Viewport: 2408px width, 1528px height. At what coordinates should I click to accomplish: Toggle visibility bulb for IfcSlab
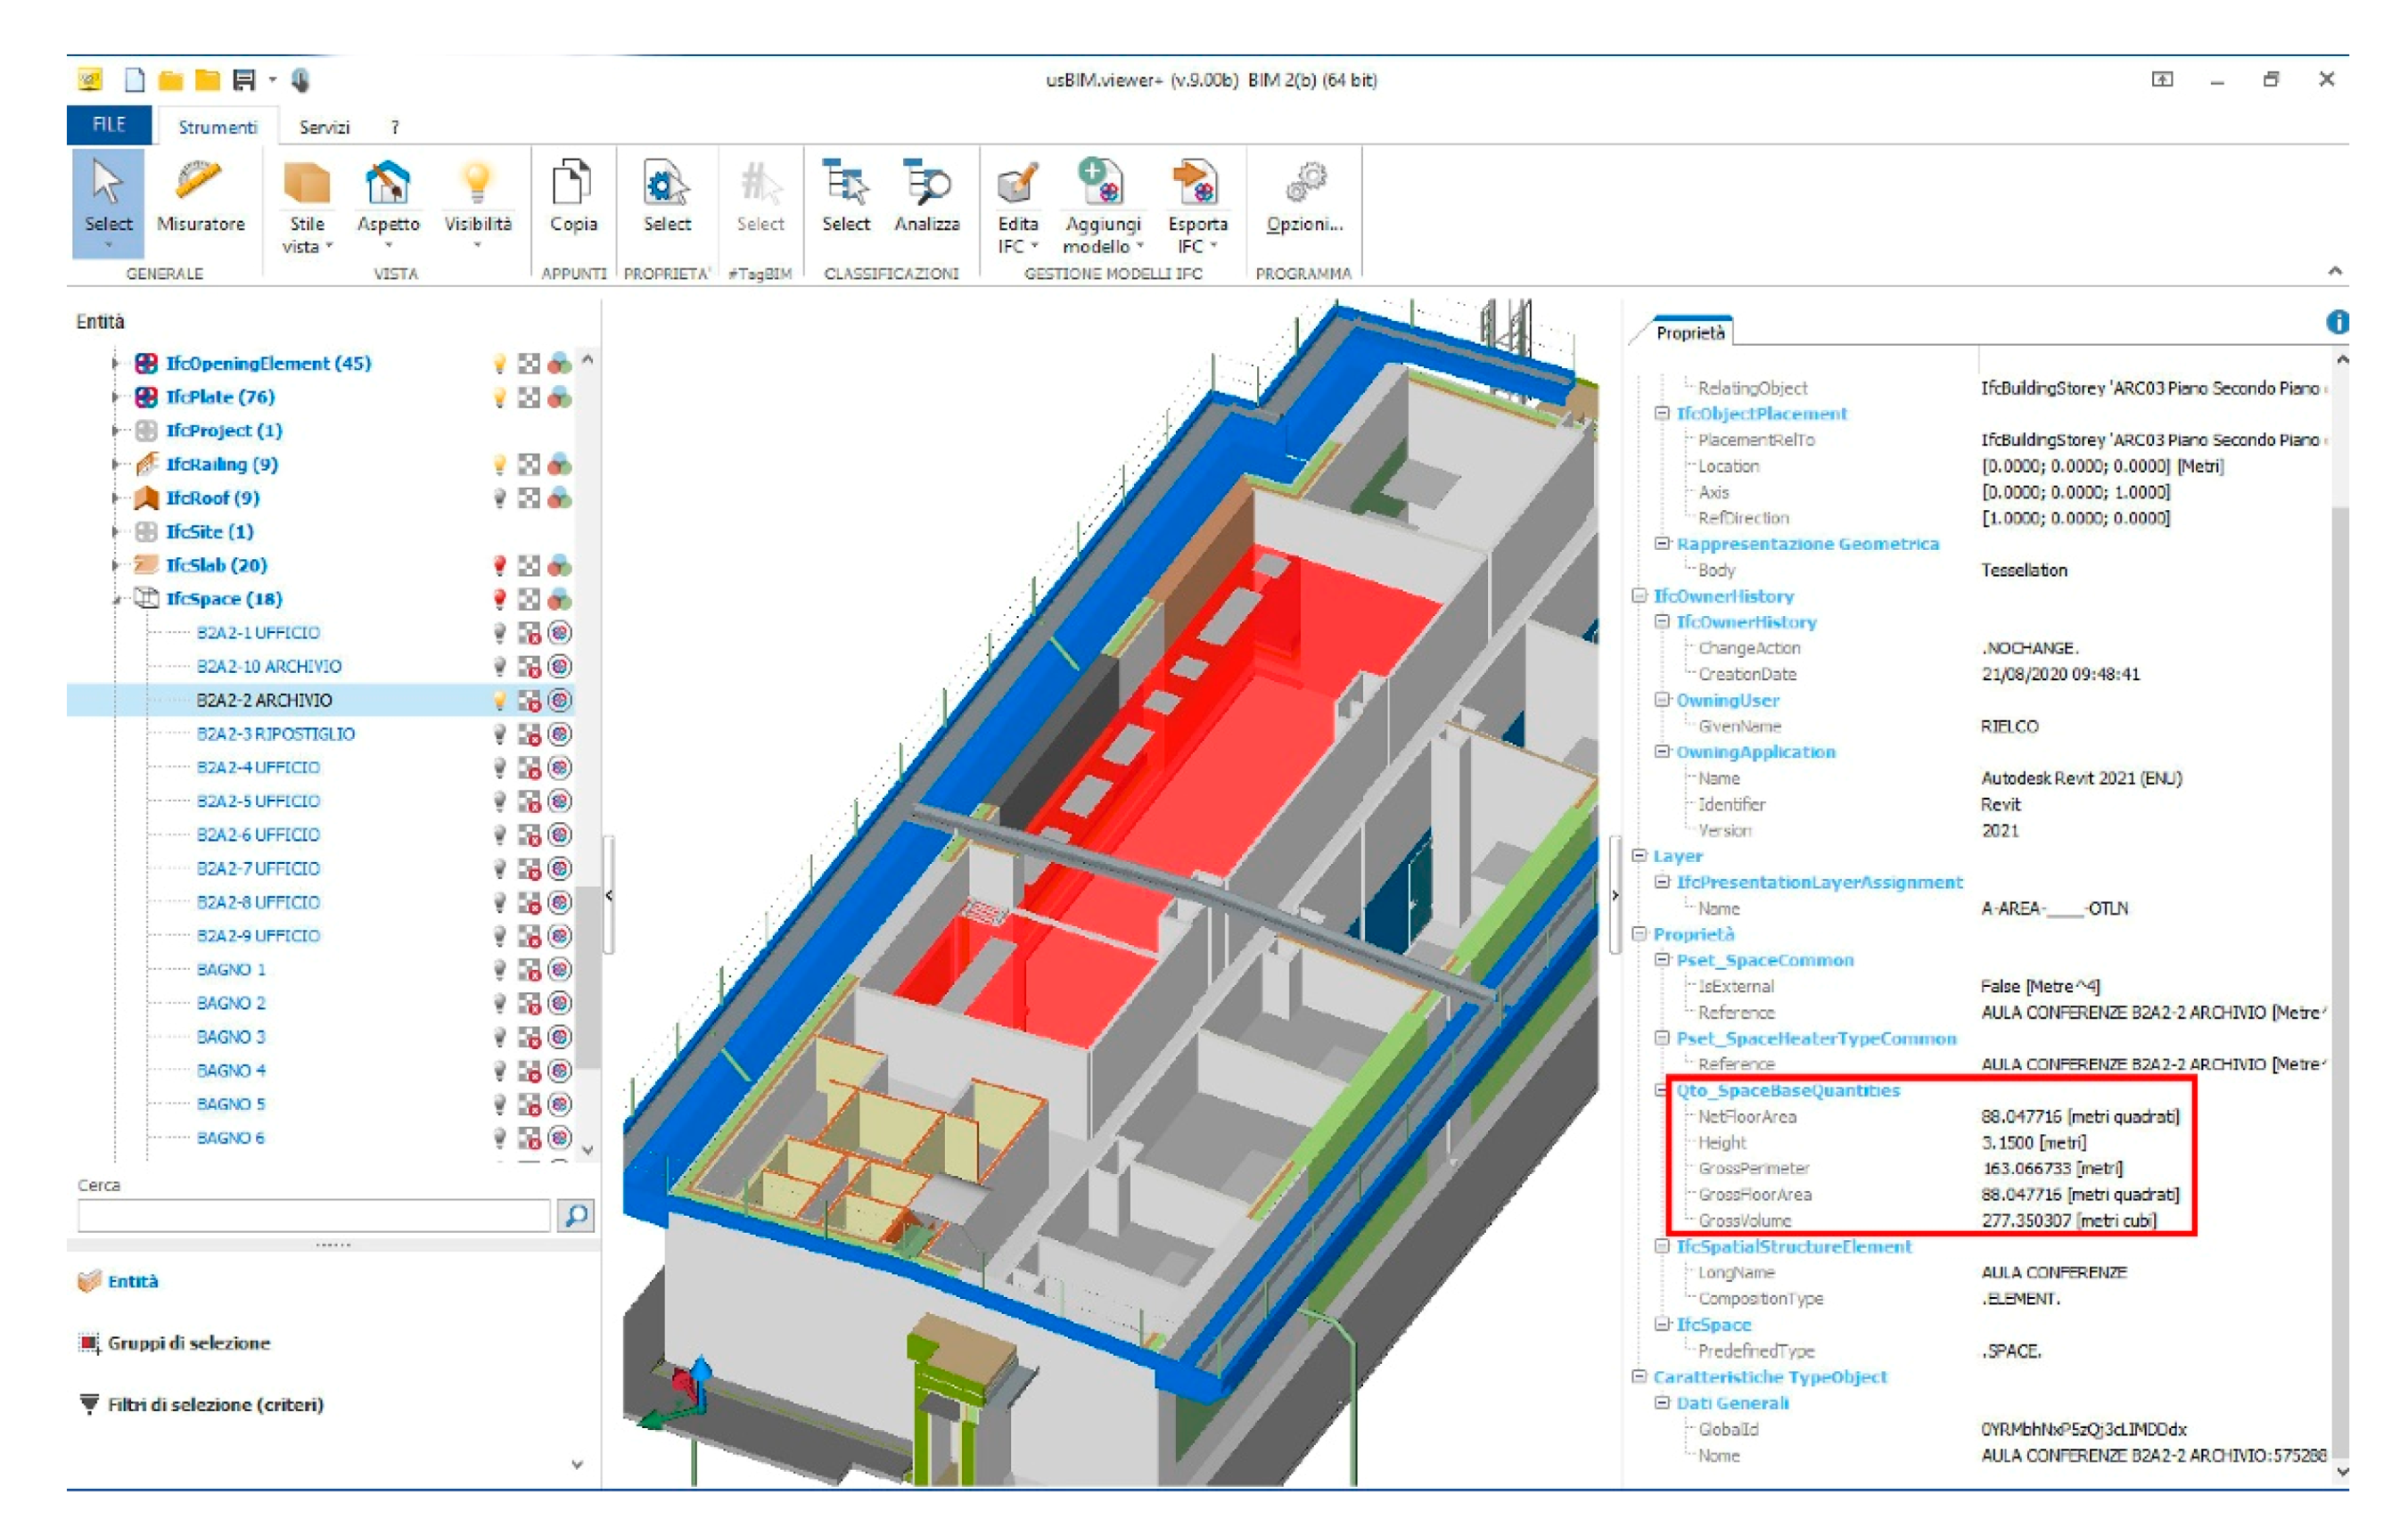pyautogui.click(x=500, y=565)
